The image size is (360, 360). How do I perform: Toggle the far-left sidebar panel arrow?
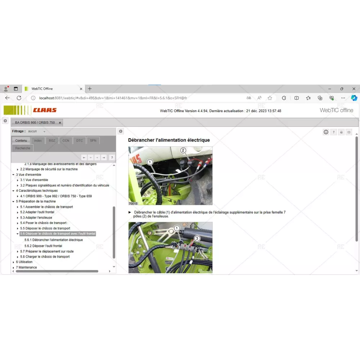(5, 121)
